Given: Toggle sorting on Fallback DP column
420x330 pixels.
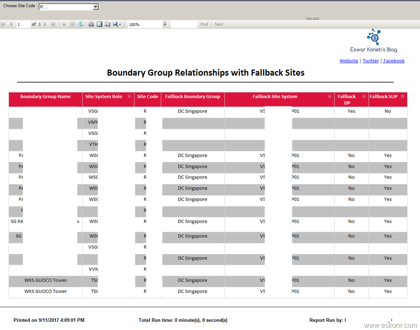Looking at the screenshot, I should [364, 96].
